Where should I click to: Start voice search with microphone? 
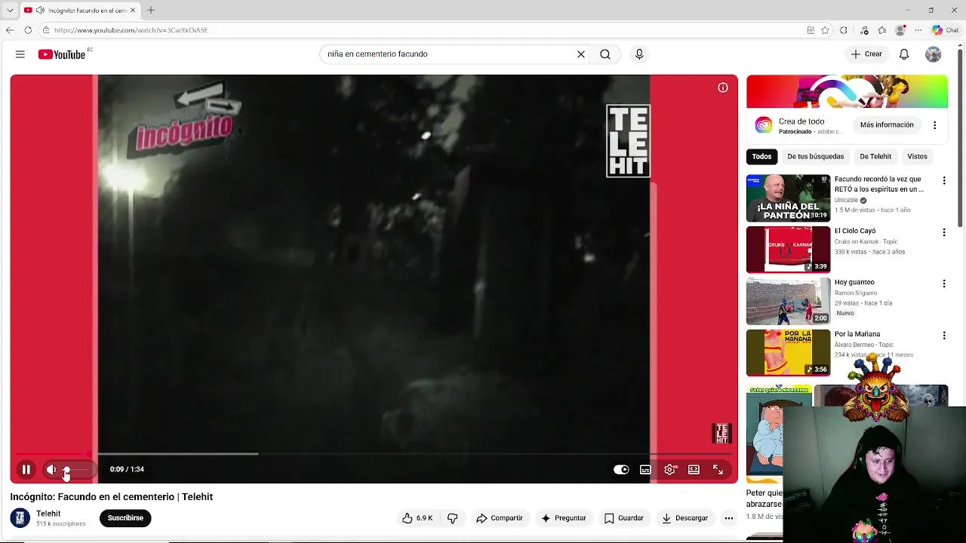[639, 54]
